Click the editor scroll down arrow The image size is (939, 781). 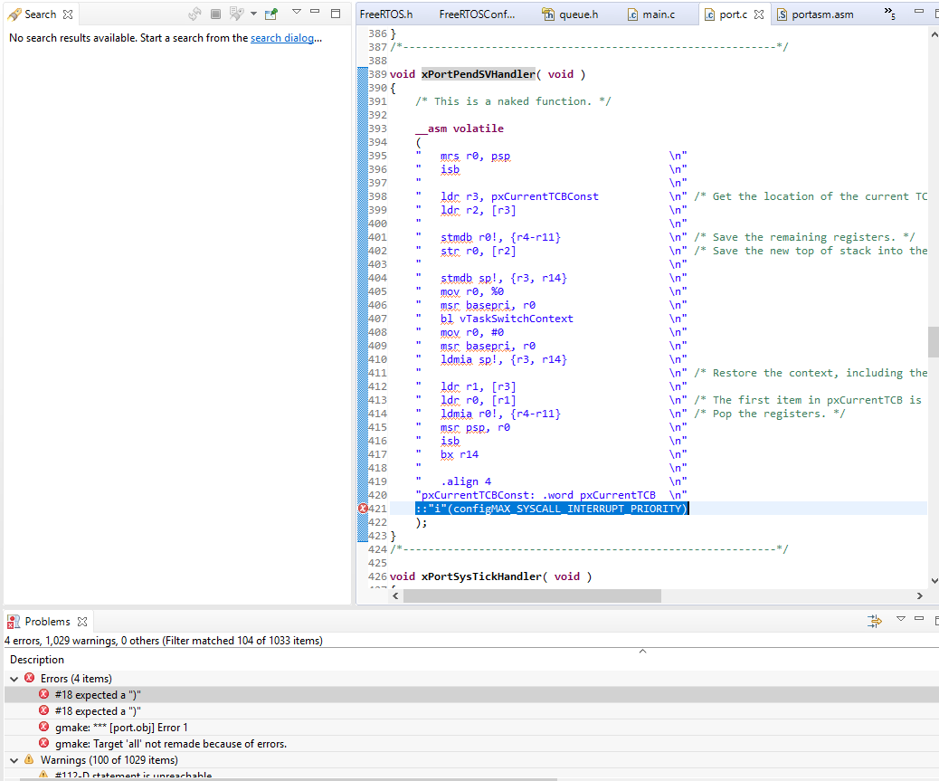(934, 580)
